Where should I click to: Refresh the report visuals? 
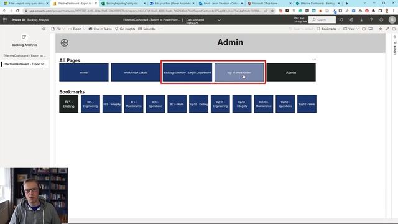[364, 29]
